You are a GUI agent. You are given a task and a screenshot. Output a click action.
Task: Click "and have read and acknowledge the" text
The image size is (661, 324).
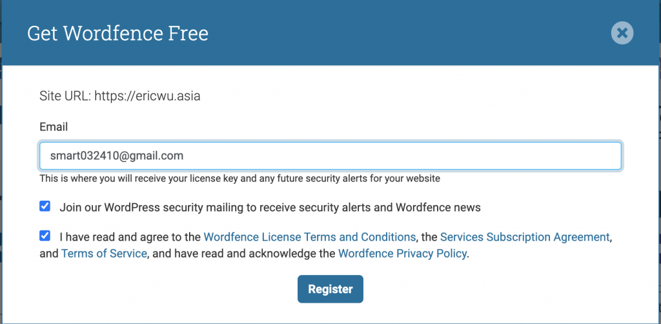[x=243, y=254]
